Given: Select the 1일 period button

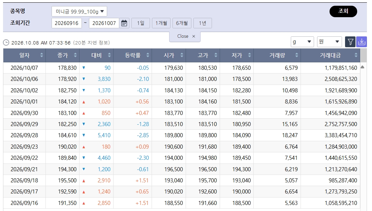Looking at the screenshot, I should click(x=141, y=23).
